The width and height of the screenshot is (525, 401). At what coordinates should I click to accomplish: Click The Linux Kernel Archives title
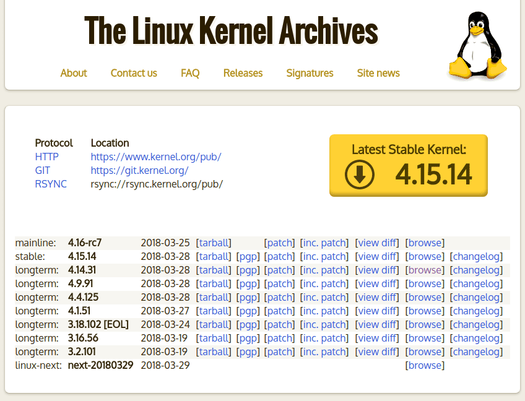231,29
